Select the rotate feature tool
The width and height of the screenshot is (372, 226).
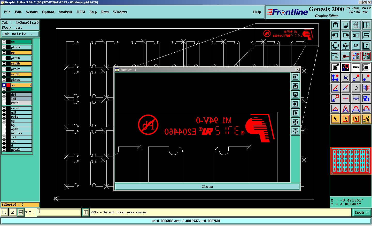[356, 88]
